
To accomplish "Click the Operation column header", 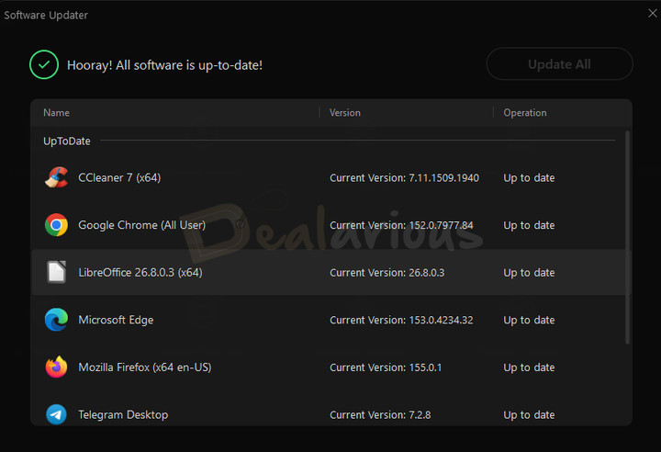I will tap(525, 113).
